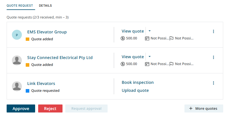
Task: Click flag icon in Stay Connected row
Action: click(171, 64)
